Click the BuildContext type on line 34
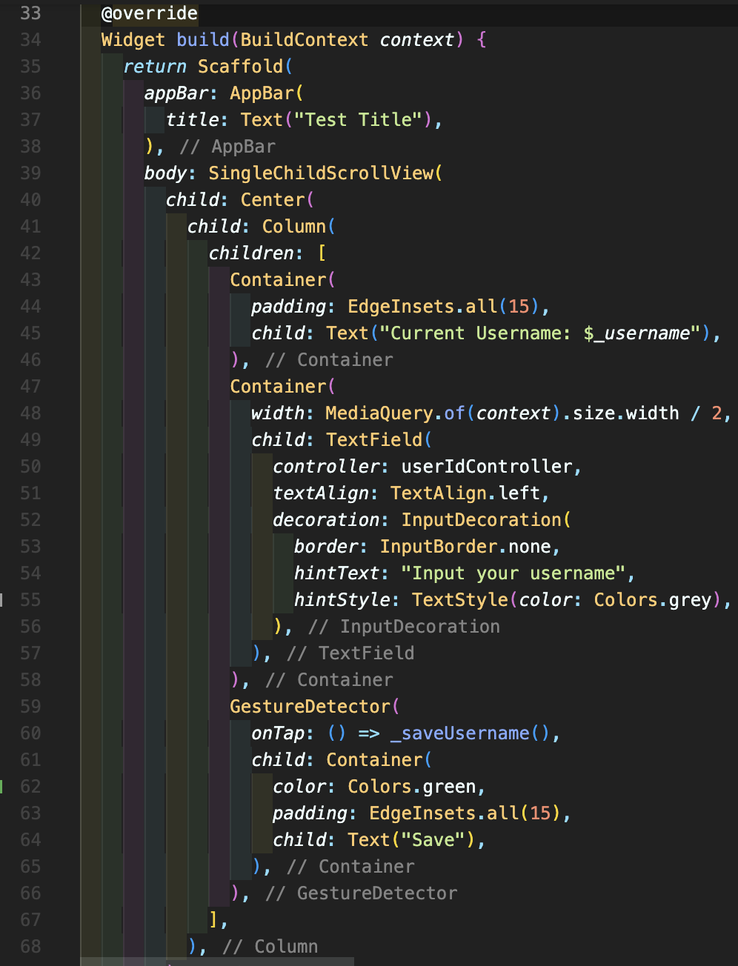The width and height of the screenshot is (738, 966). 305,40
